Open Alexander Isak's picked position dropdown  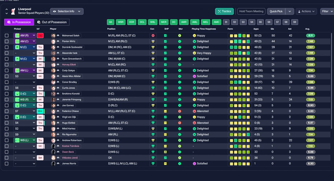pyautogui.click(x=25, y=53)
